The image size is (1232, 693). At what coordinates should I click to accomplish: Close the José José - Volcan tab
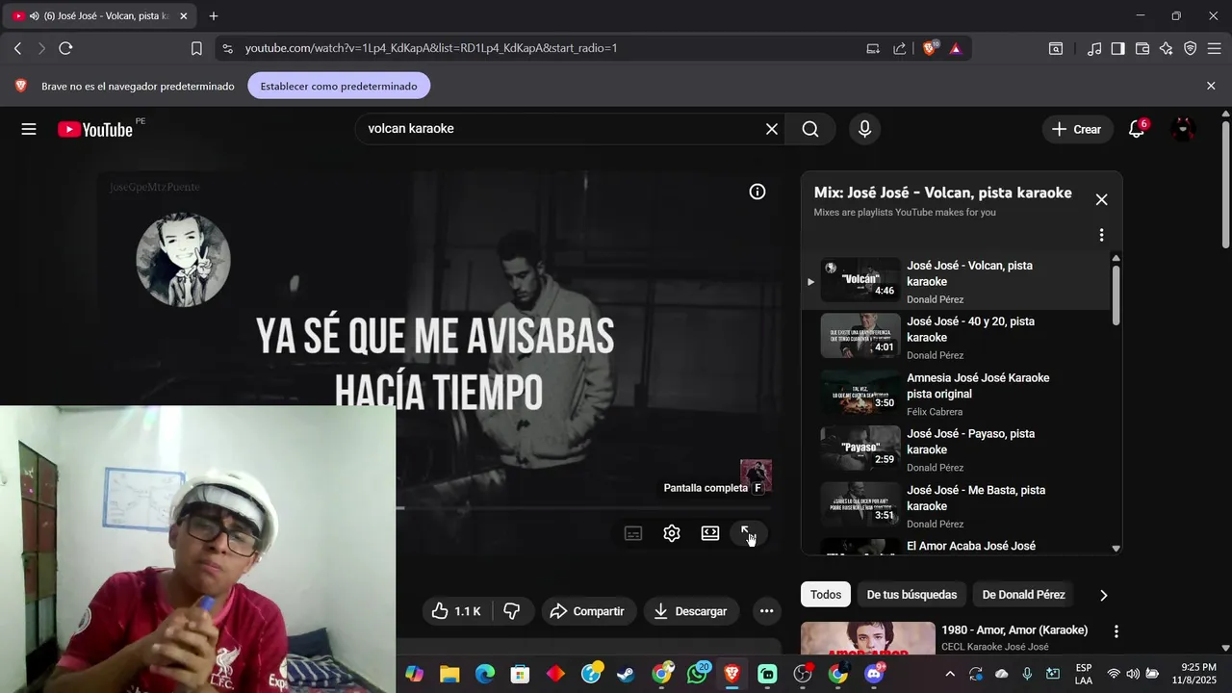point(184,16)
